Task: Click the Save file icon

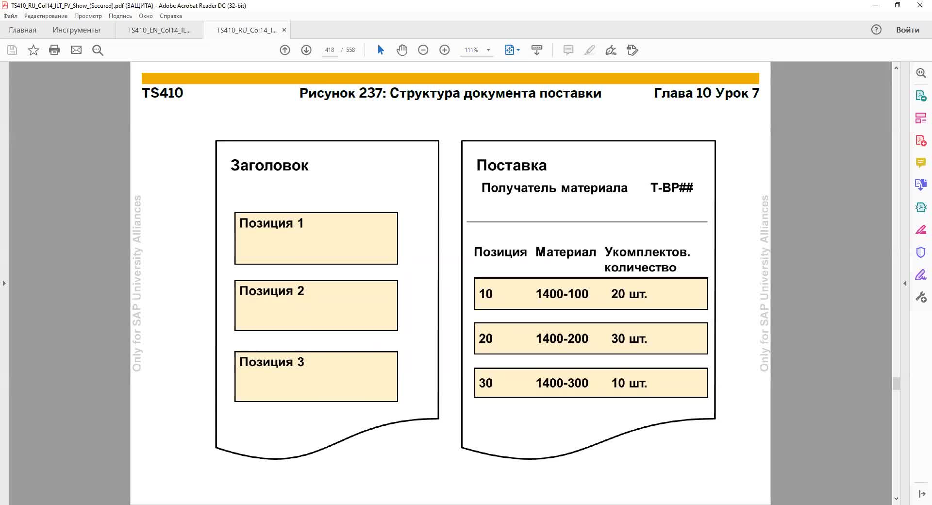Action: pyautogui.click(x=12, y=50)
